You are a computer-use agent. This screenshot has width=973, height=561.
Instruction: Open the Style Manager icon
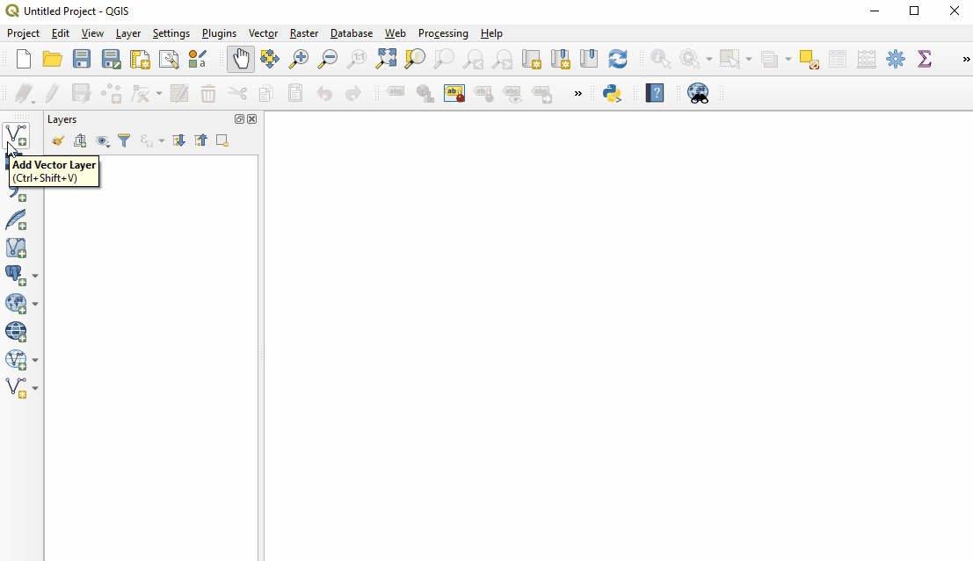pyautogui.click(x=198, y=59)
